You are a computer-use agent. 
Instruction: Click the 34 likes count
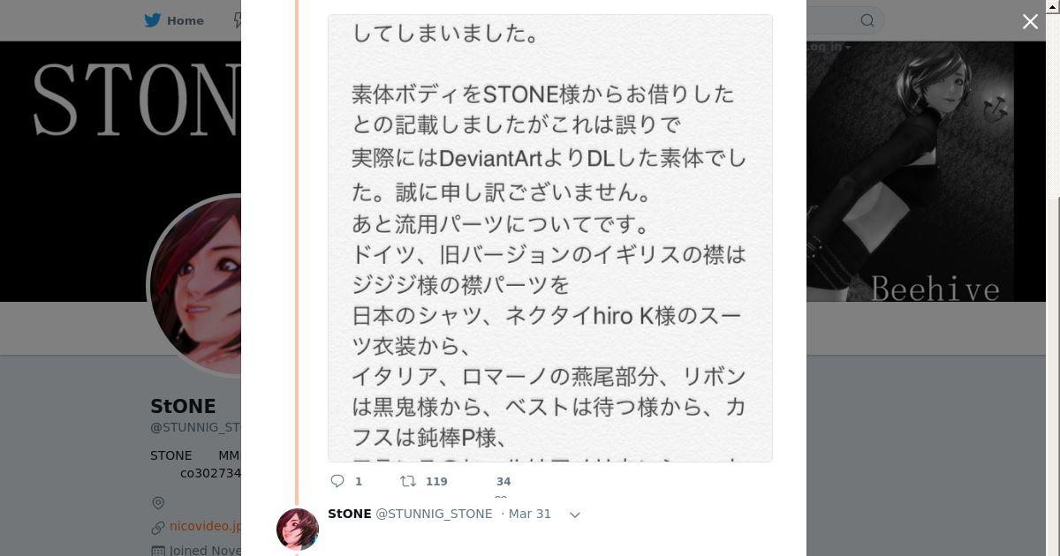[503, 481]
